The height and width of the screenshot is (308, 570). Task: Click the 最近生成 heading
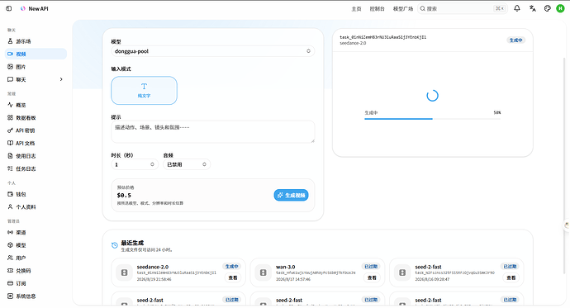tap(132, 243)
